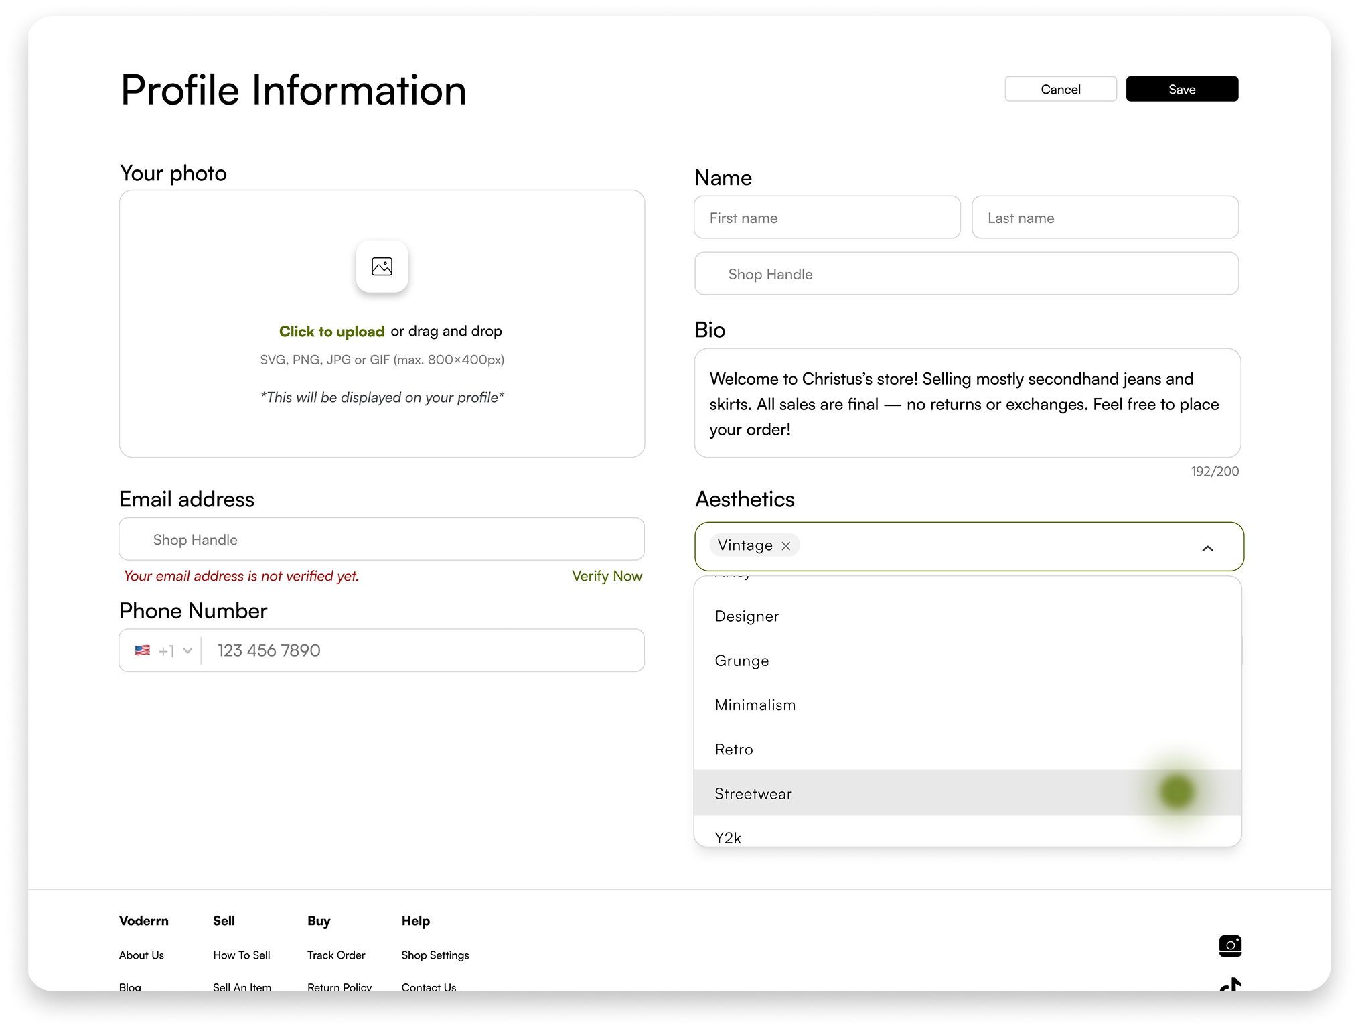Viewport: 1358px width, 1029px height.
Task: Click the Verify Now link
Action: [607, 576]
